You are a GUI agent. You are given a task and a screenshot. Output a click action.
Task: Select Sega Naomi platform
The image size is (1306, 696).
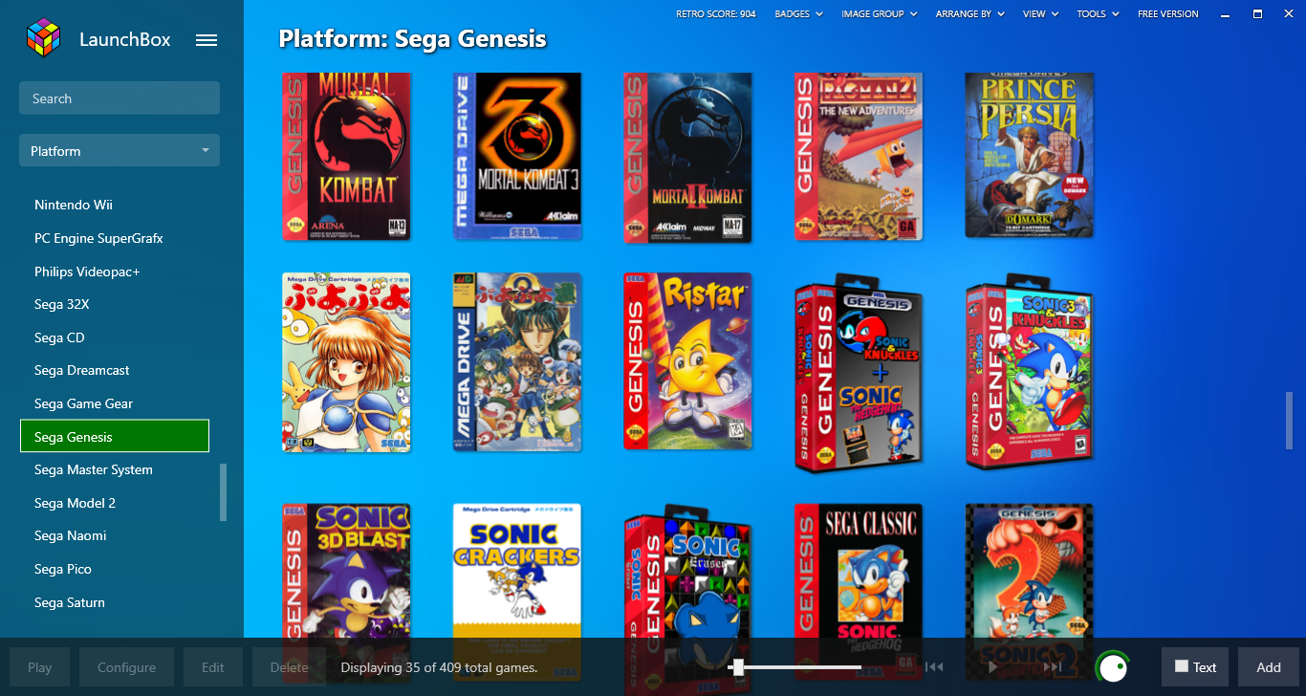tap(115, 535)
